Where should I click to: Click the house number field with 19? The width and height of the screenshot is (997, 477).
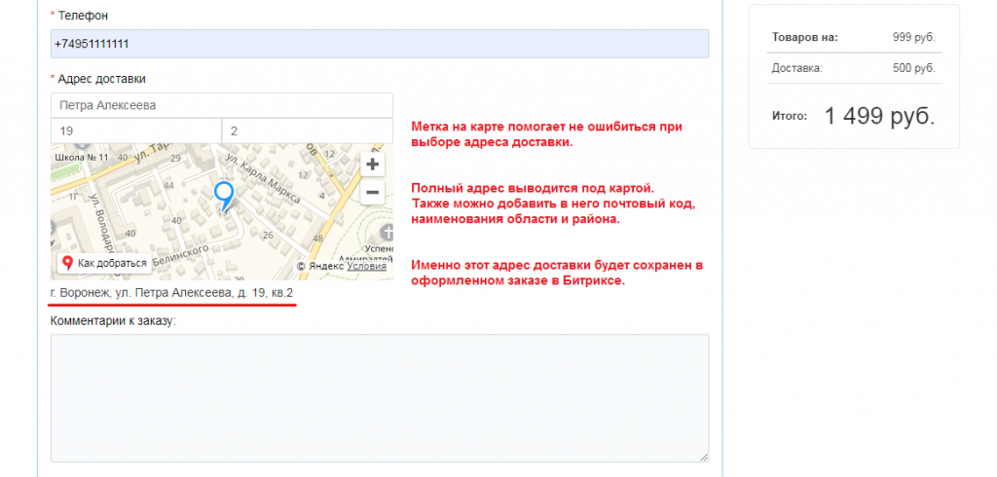coord(135,130)
